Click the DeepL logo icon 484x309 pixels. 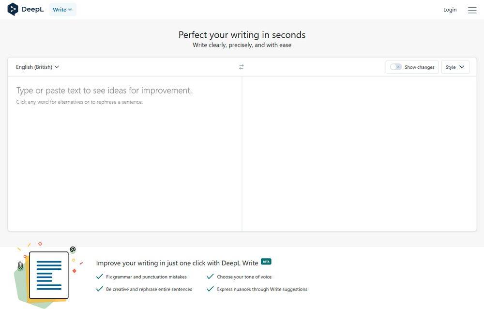(13, 9)
